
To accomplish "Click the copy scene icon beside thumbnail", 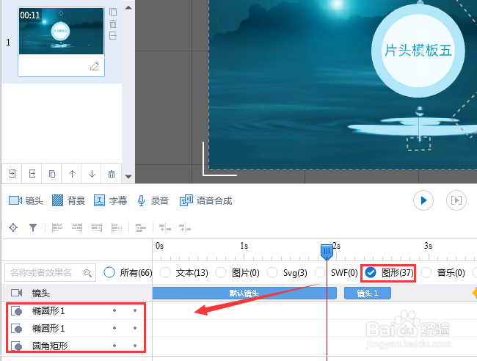I will tap(113, 12).
